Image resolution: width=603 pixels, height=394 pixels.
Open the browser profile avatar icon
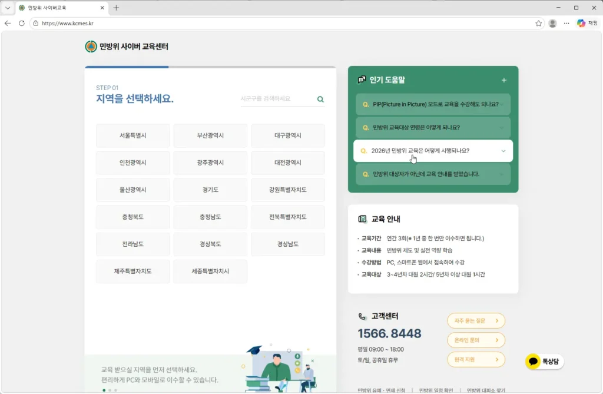pyautogui.click(x=552, y=24)
